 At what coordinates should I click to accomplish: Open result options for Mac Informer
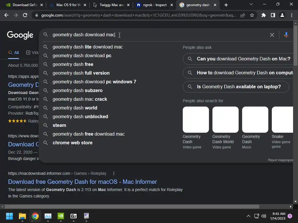tap(114, 173)
